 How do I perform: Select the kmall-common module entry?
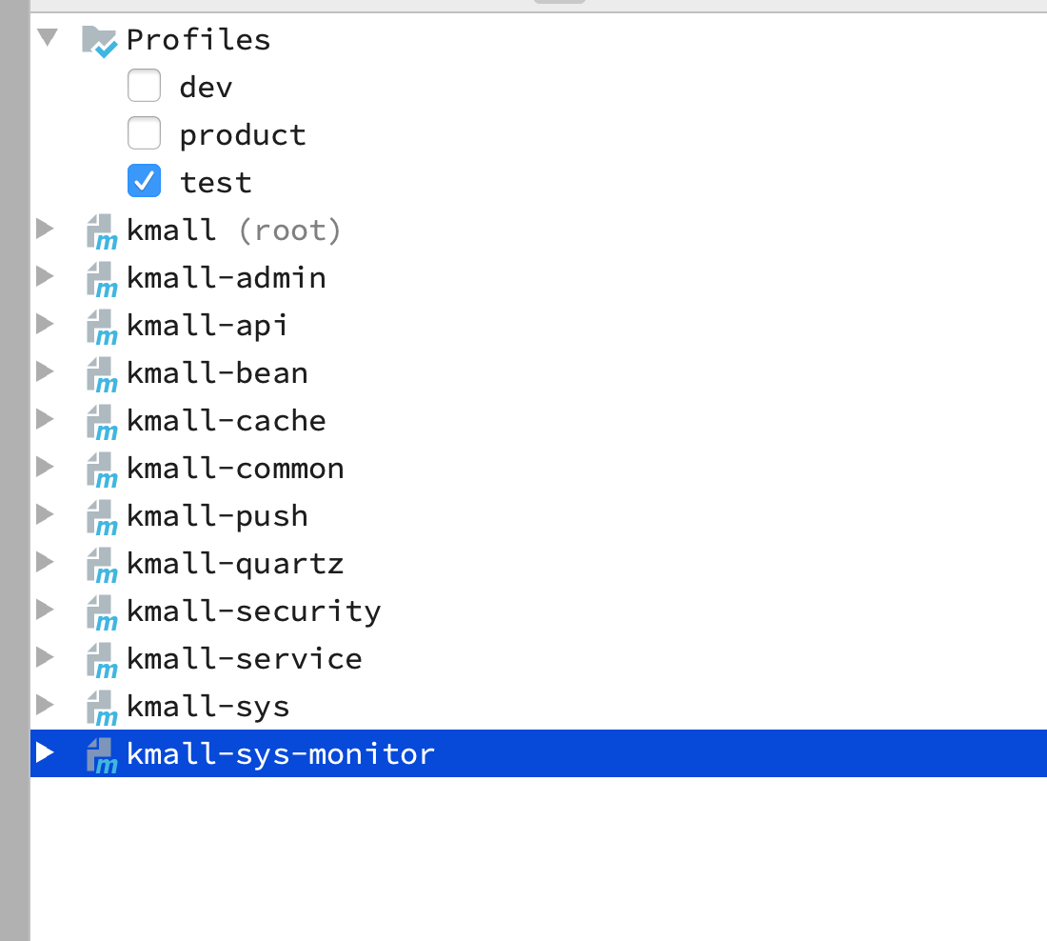click(235, 469)
